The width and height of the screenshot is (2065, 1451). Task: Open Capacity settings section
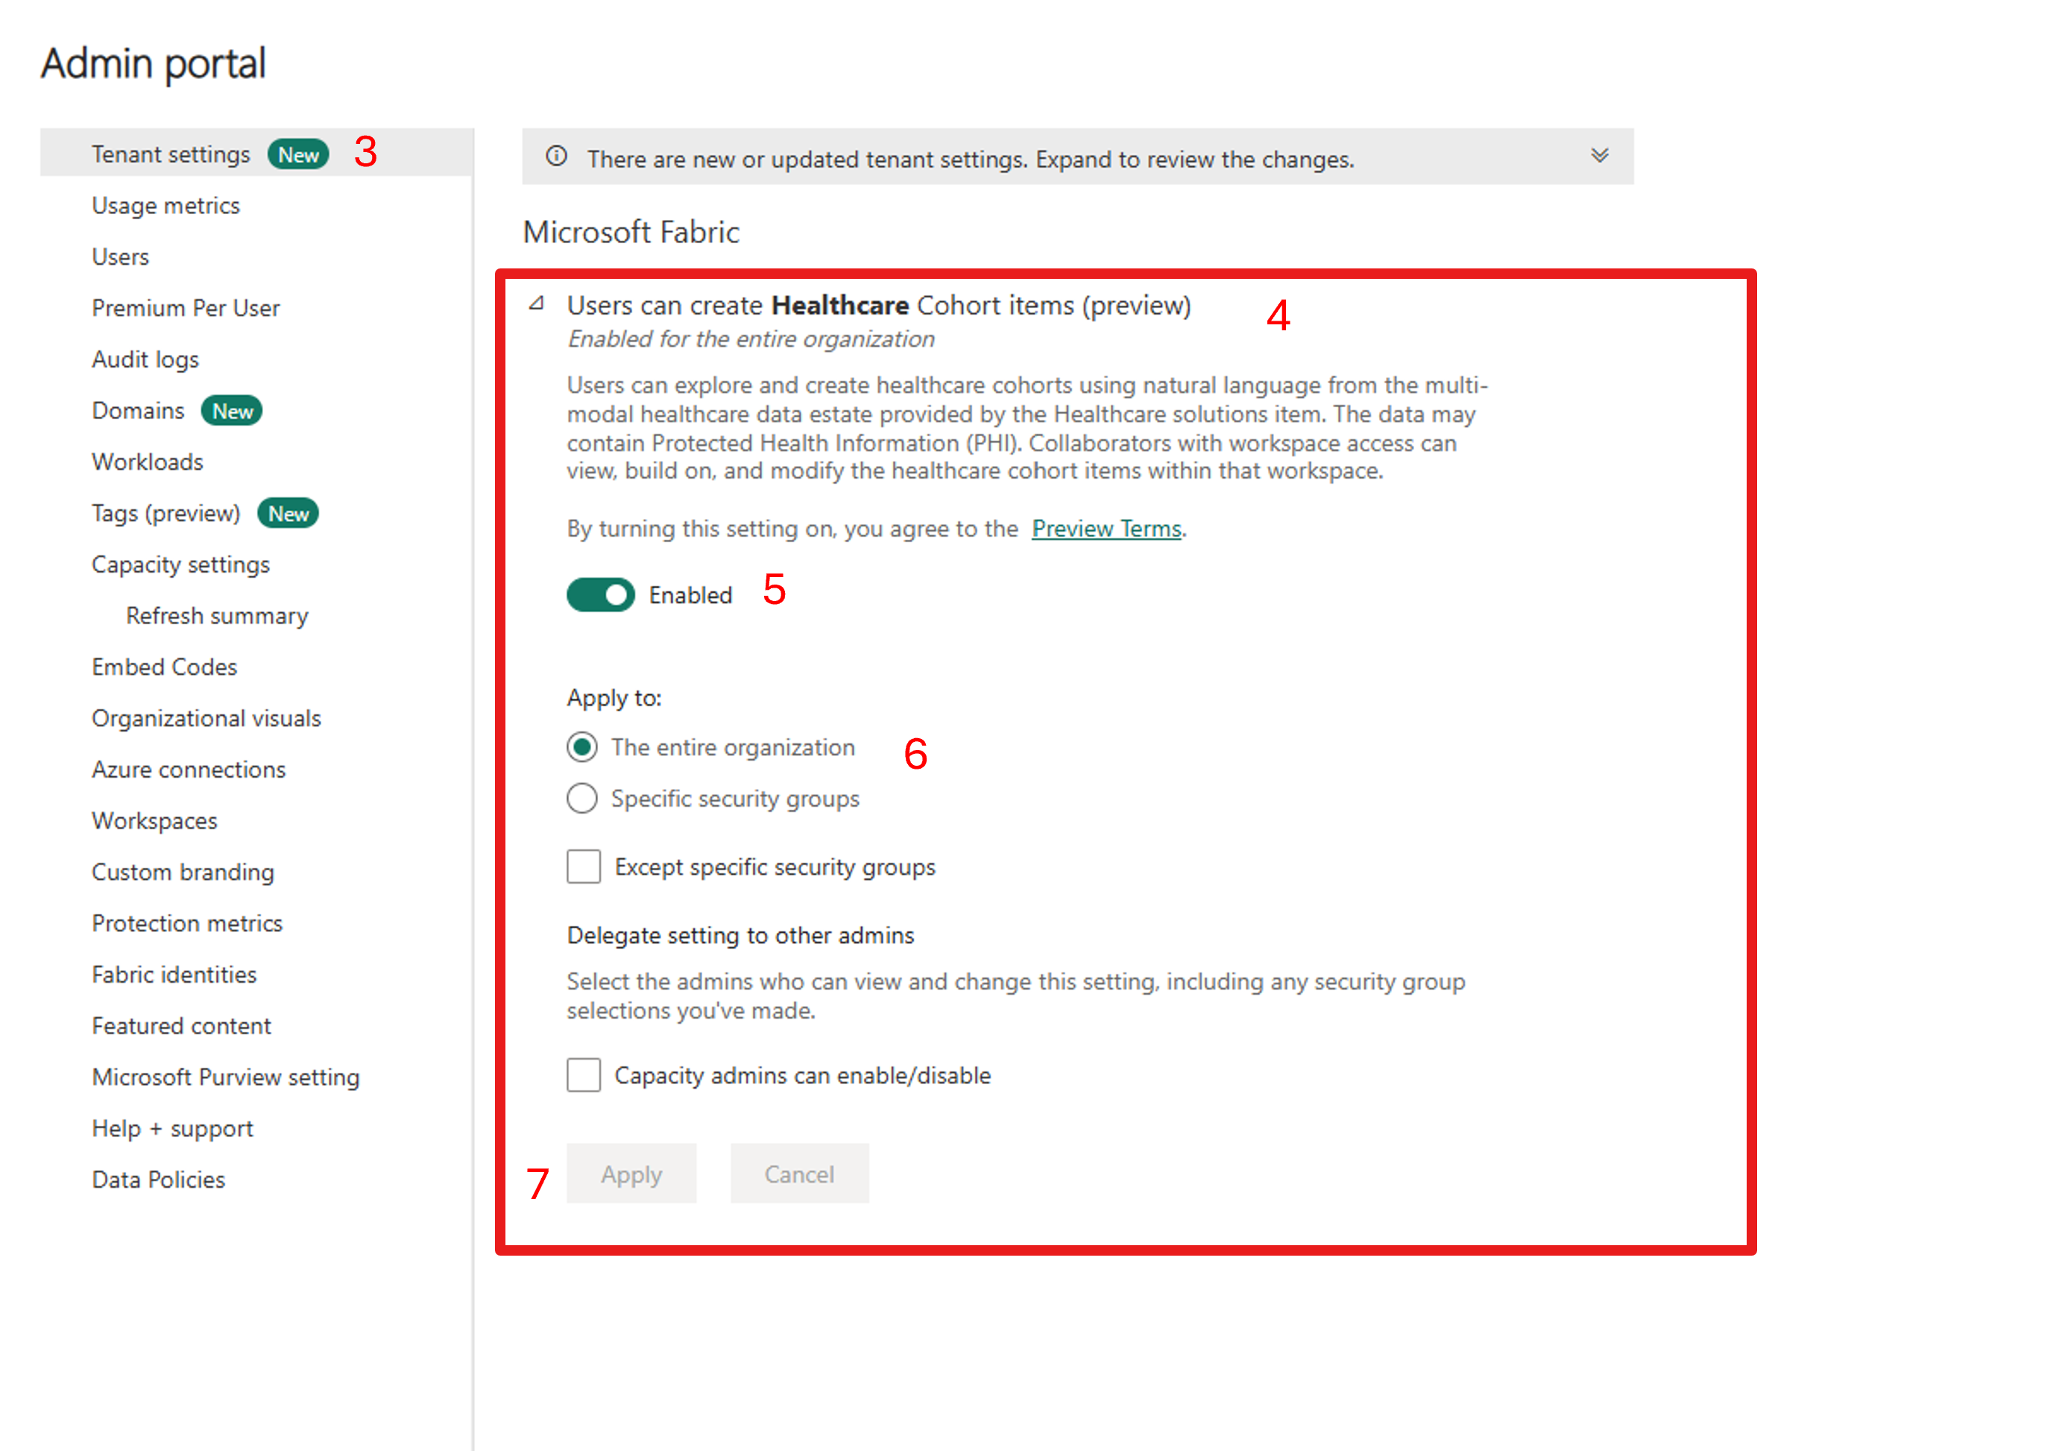(180, 565)
